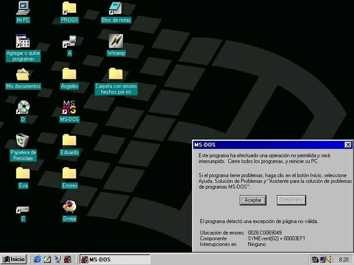
Task: Click the error address 0028:C0069049
Action: [265, 233]
